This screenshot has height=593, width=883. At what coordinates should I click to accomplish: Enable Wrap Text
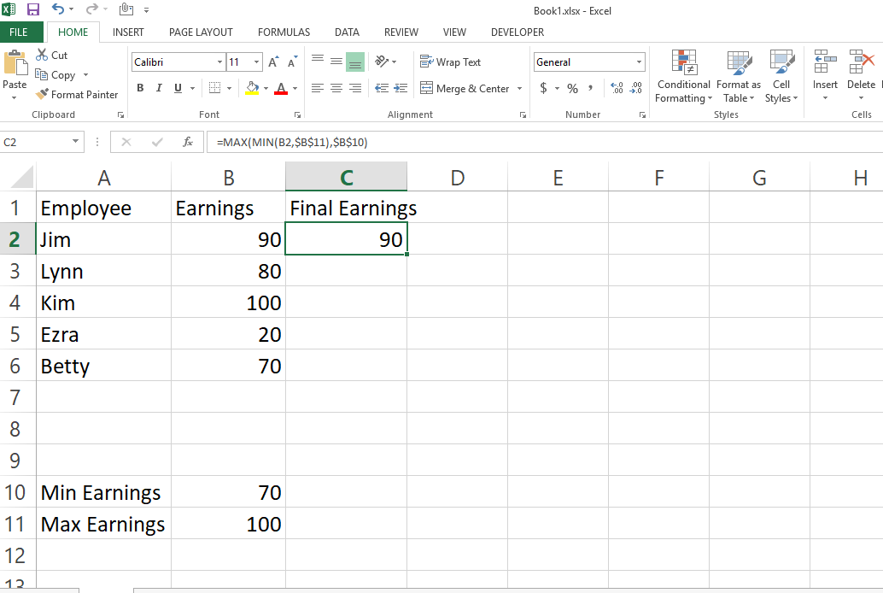[451, 62]
